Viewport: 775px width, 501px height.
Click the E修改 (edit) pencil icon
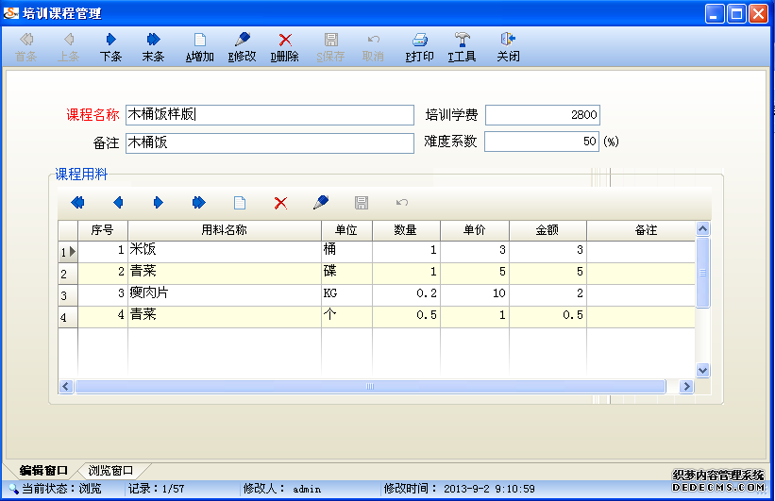tap(243, 41)
